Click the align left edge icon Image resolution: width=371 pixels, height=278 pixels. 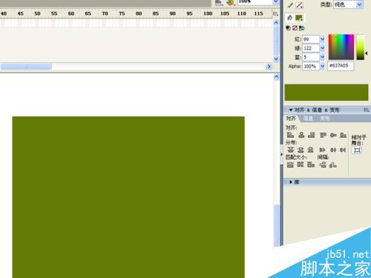(290, 135)
